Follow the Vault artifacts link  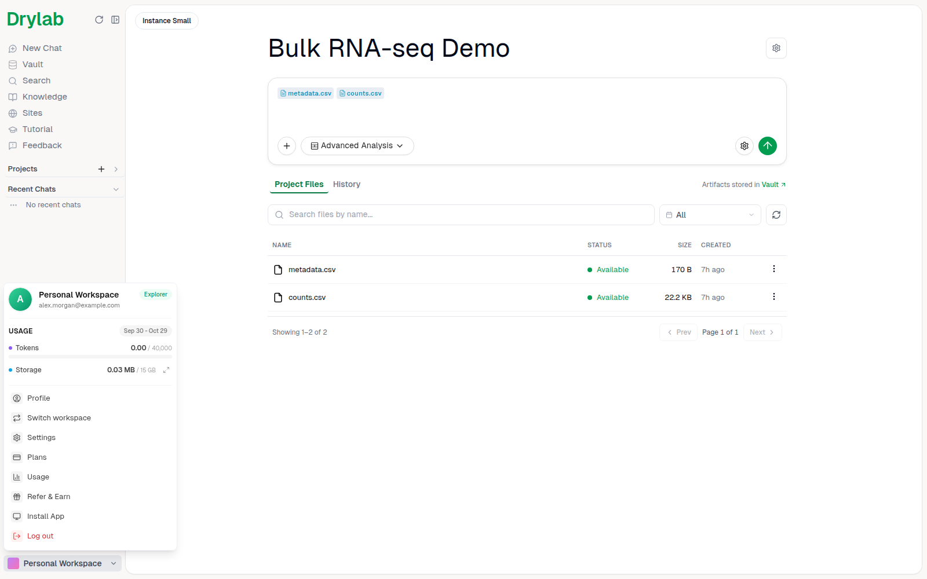coord(773,185)
